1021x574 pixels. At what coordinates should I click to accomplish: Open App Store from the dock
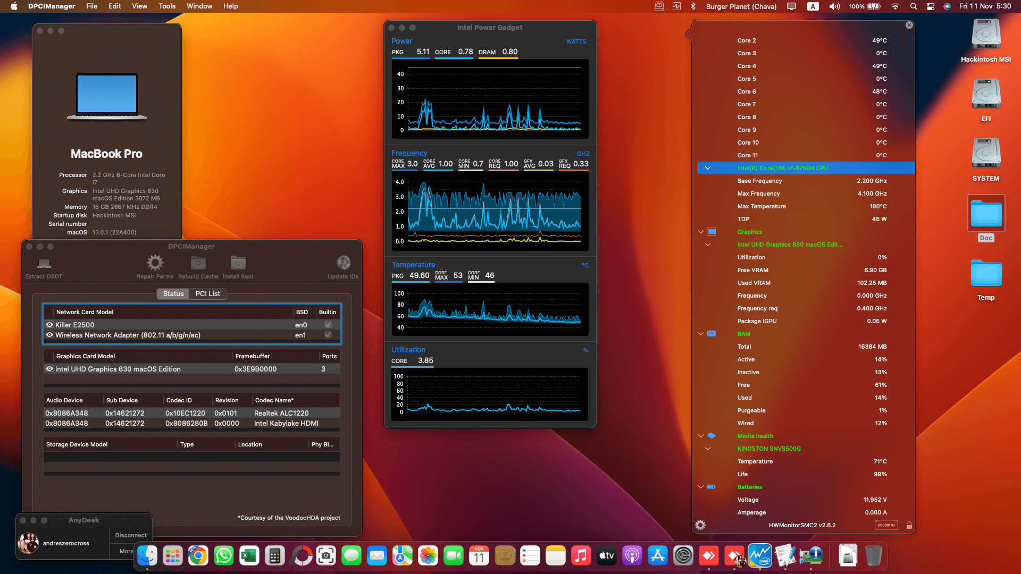[x=658, y=556]
